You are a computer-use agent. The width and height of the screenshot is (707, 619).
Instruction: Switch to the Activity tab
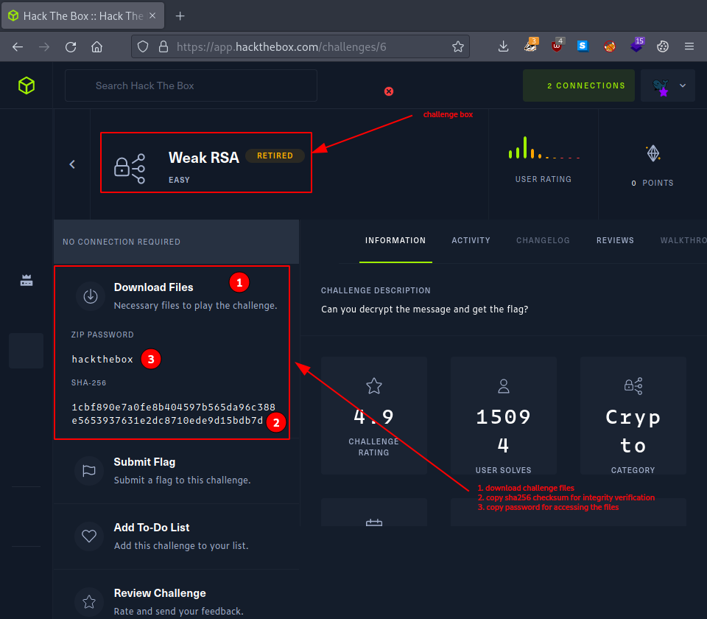471,240
